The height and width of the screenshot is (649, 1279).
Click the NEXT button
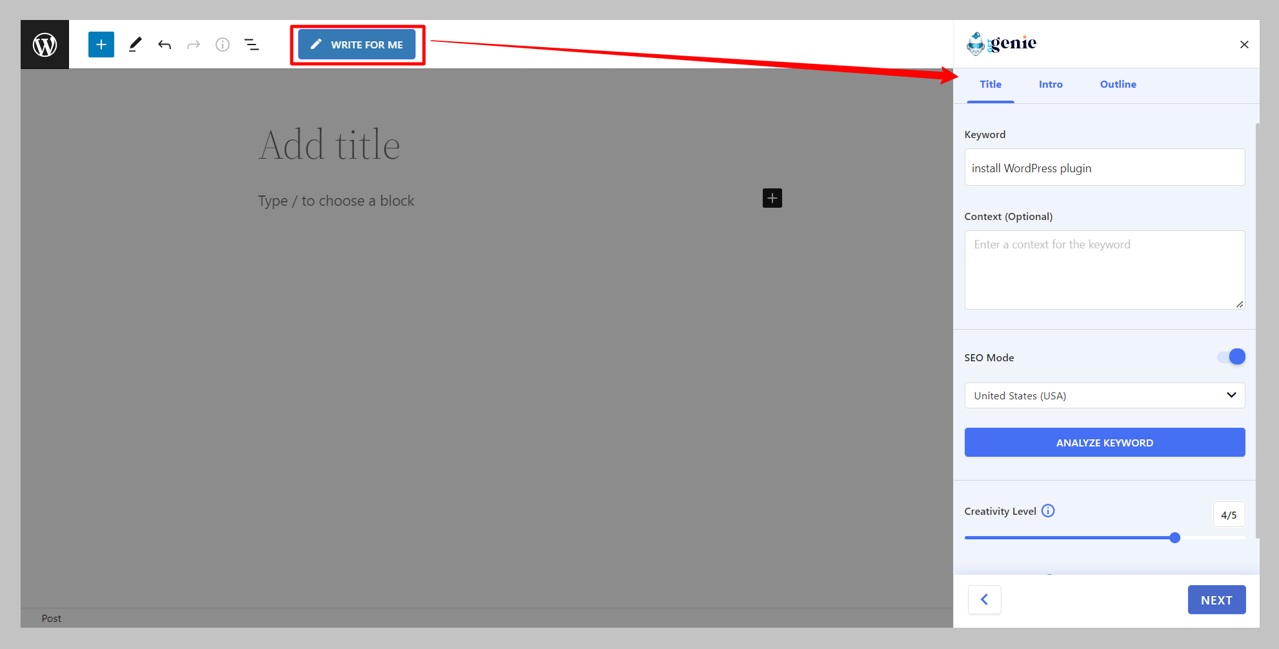1216,600
